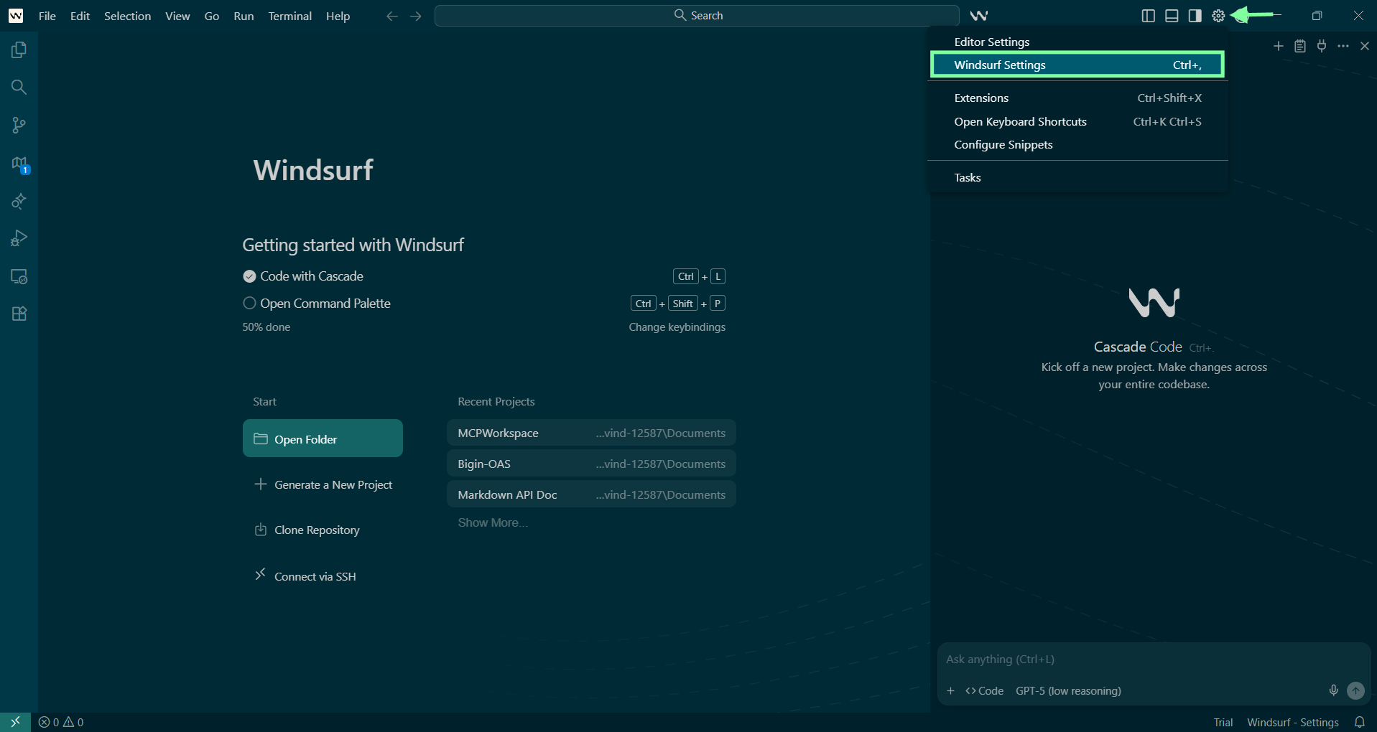
Task: Open the Remote Explorer view
Action: [19, 276]
